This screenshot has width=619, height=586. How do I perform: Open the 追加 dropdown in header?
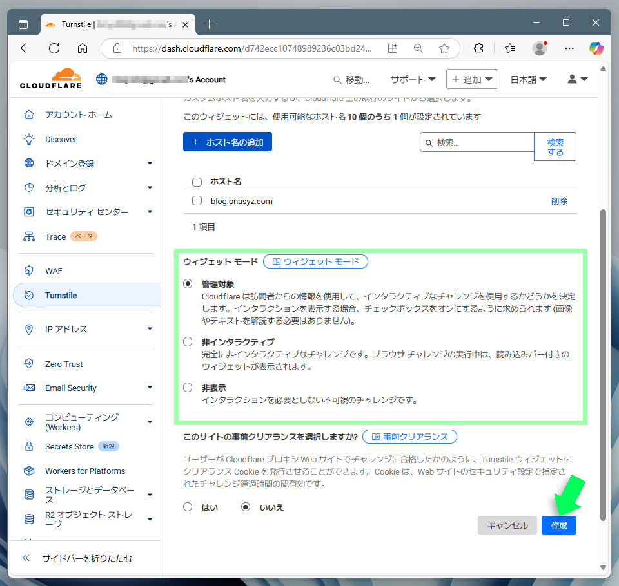click(x=472, y=79)
